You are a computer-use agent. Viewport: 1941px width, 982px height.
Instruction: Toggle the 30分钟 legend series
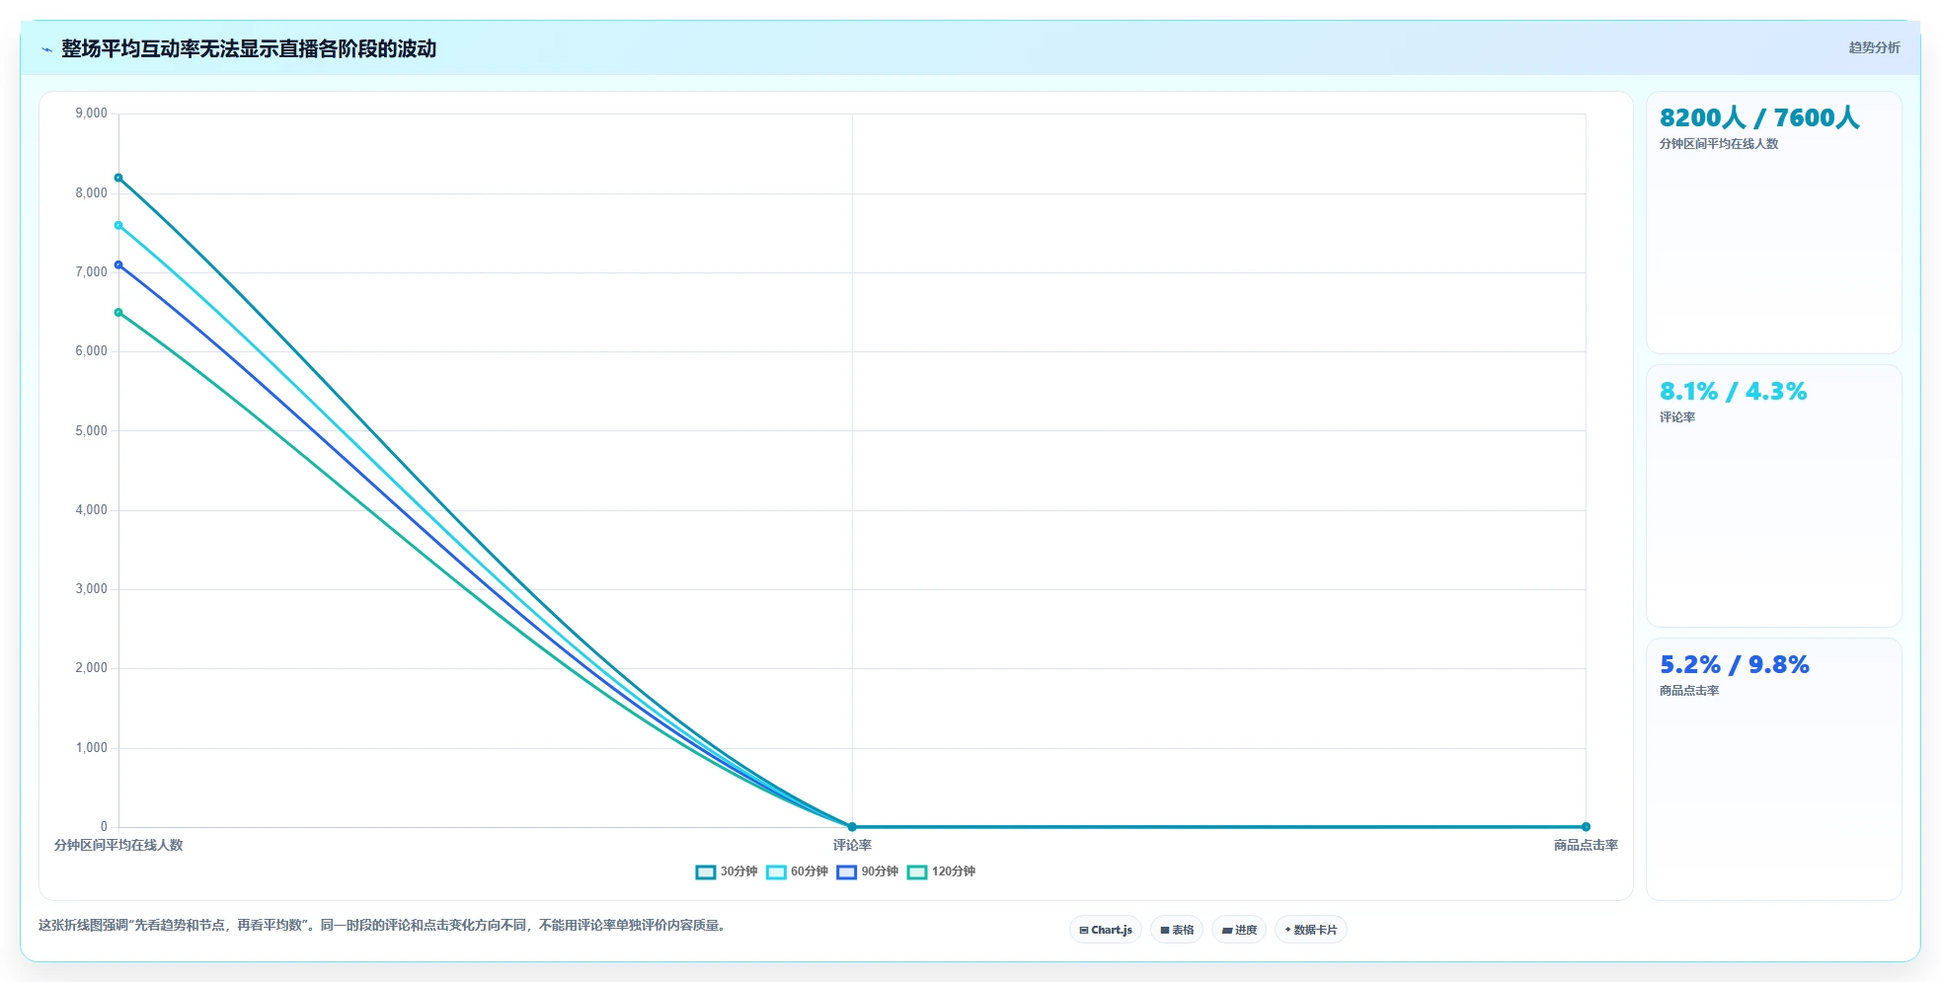[727, 871]
